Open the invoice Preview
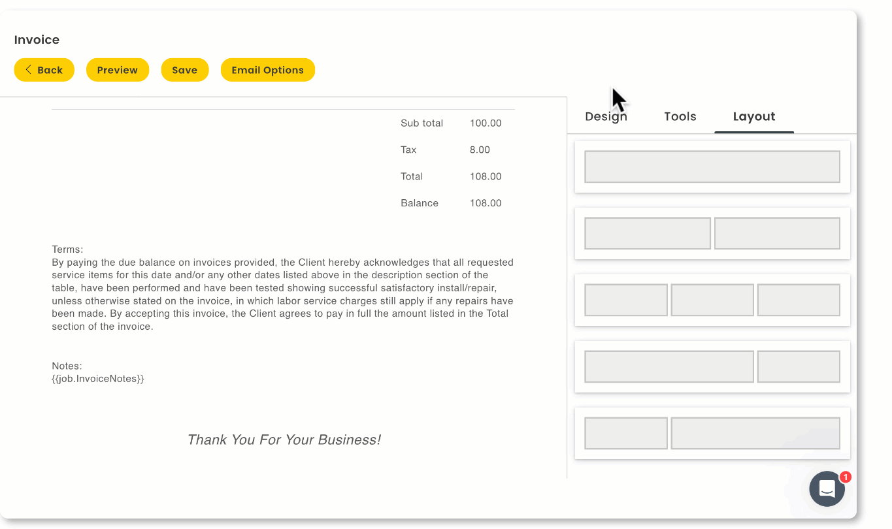Image resolution: width=892 pixels, height=529 pixels. coord(118,70)
